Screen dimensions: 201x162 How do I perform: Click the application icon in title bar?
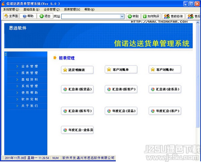(x=3, y=4)
